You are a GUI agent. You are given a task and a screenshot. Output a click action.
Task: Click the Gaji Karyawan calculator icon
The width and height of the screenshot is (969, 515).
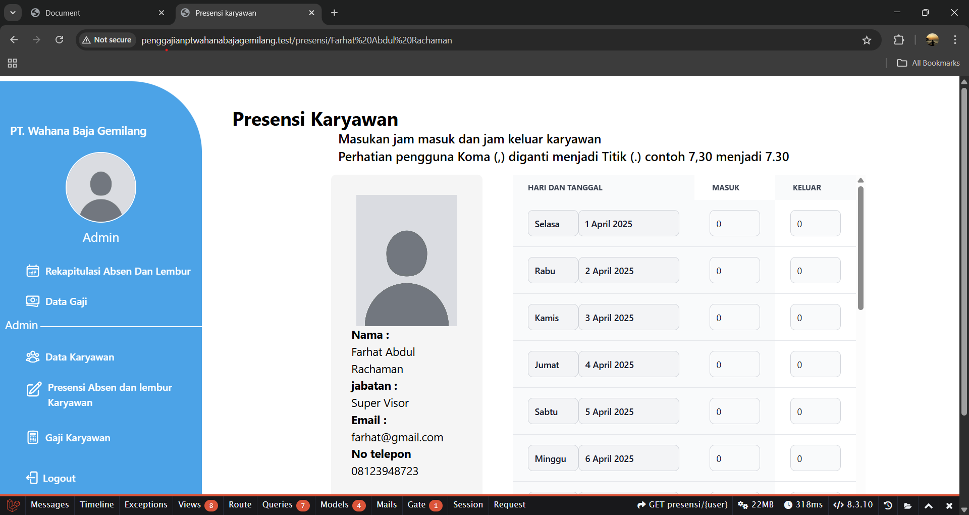tap(33, 437)
